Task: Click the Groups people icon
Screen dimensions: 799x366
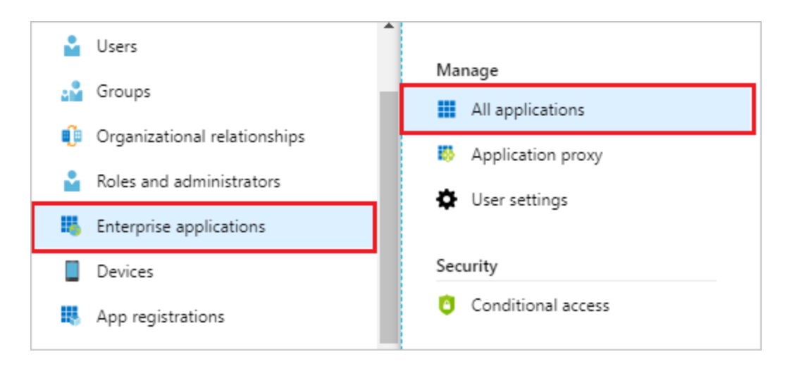Action: click(72, 91)
